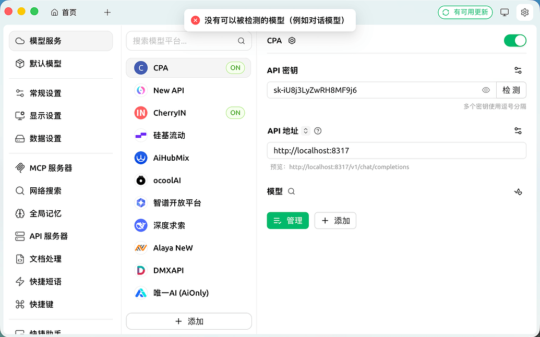Show API key with eye icon
This screenshot has width=540, height=337.
coord(486,90)
